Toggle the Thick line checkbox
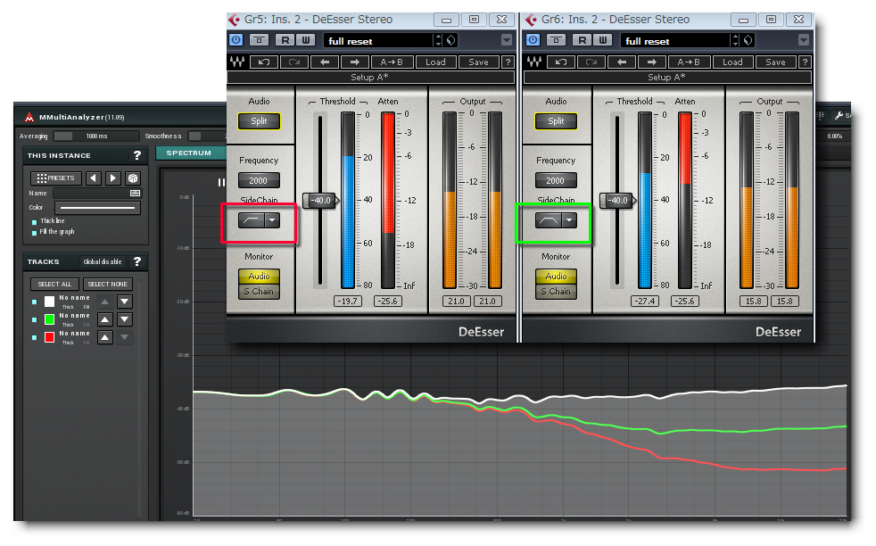 click(x=34, y=222)
